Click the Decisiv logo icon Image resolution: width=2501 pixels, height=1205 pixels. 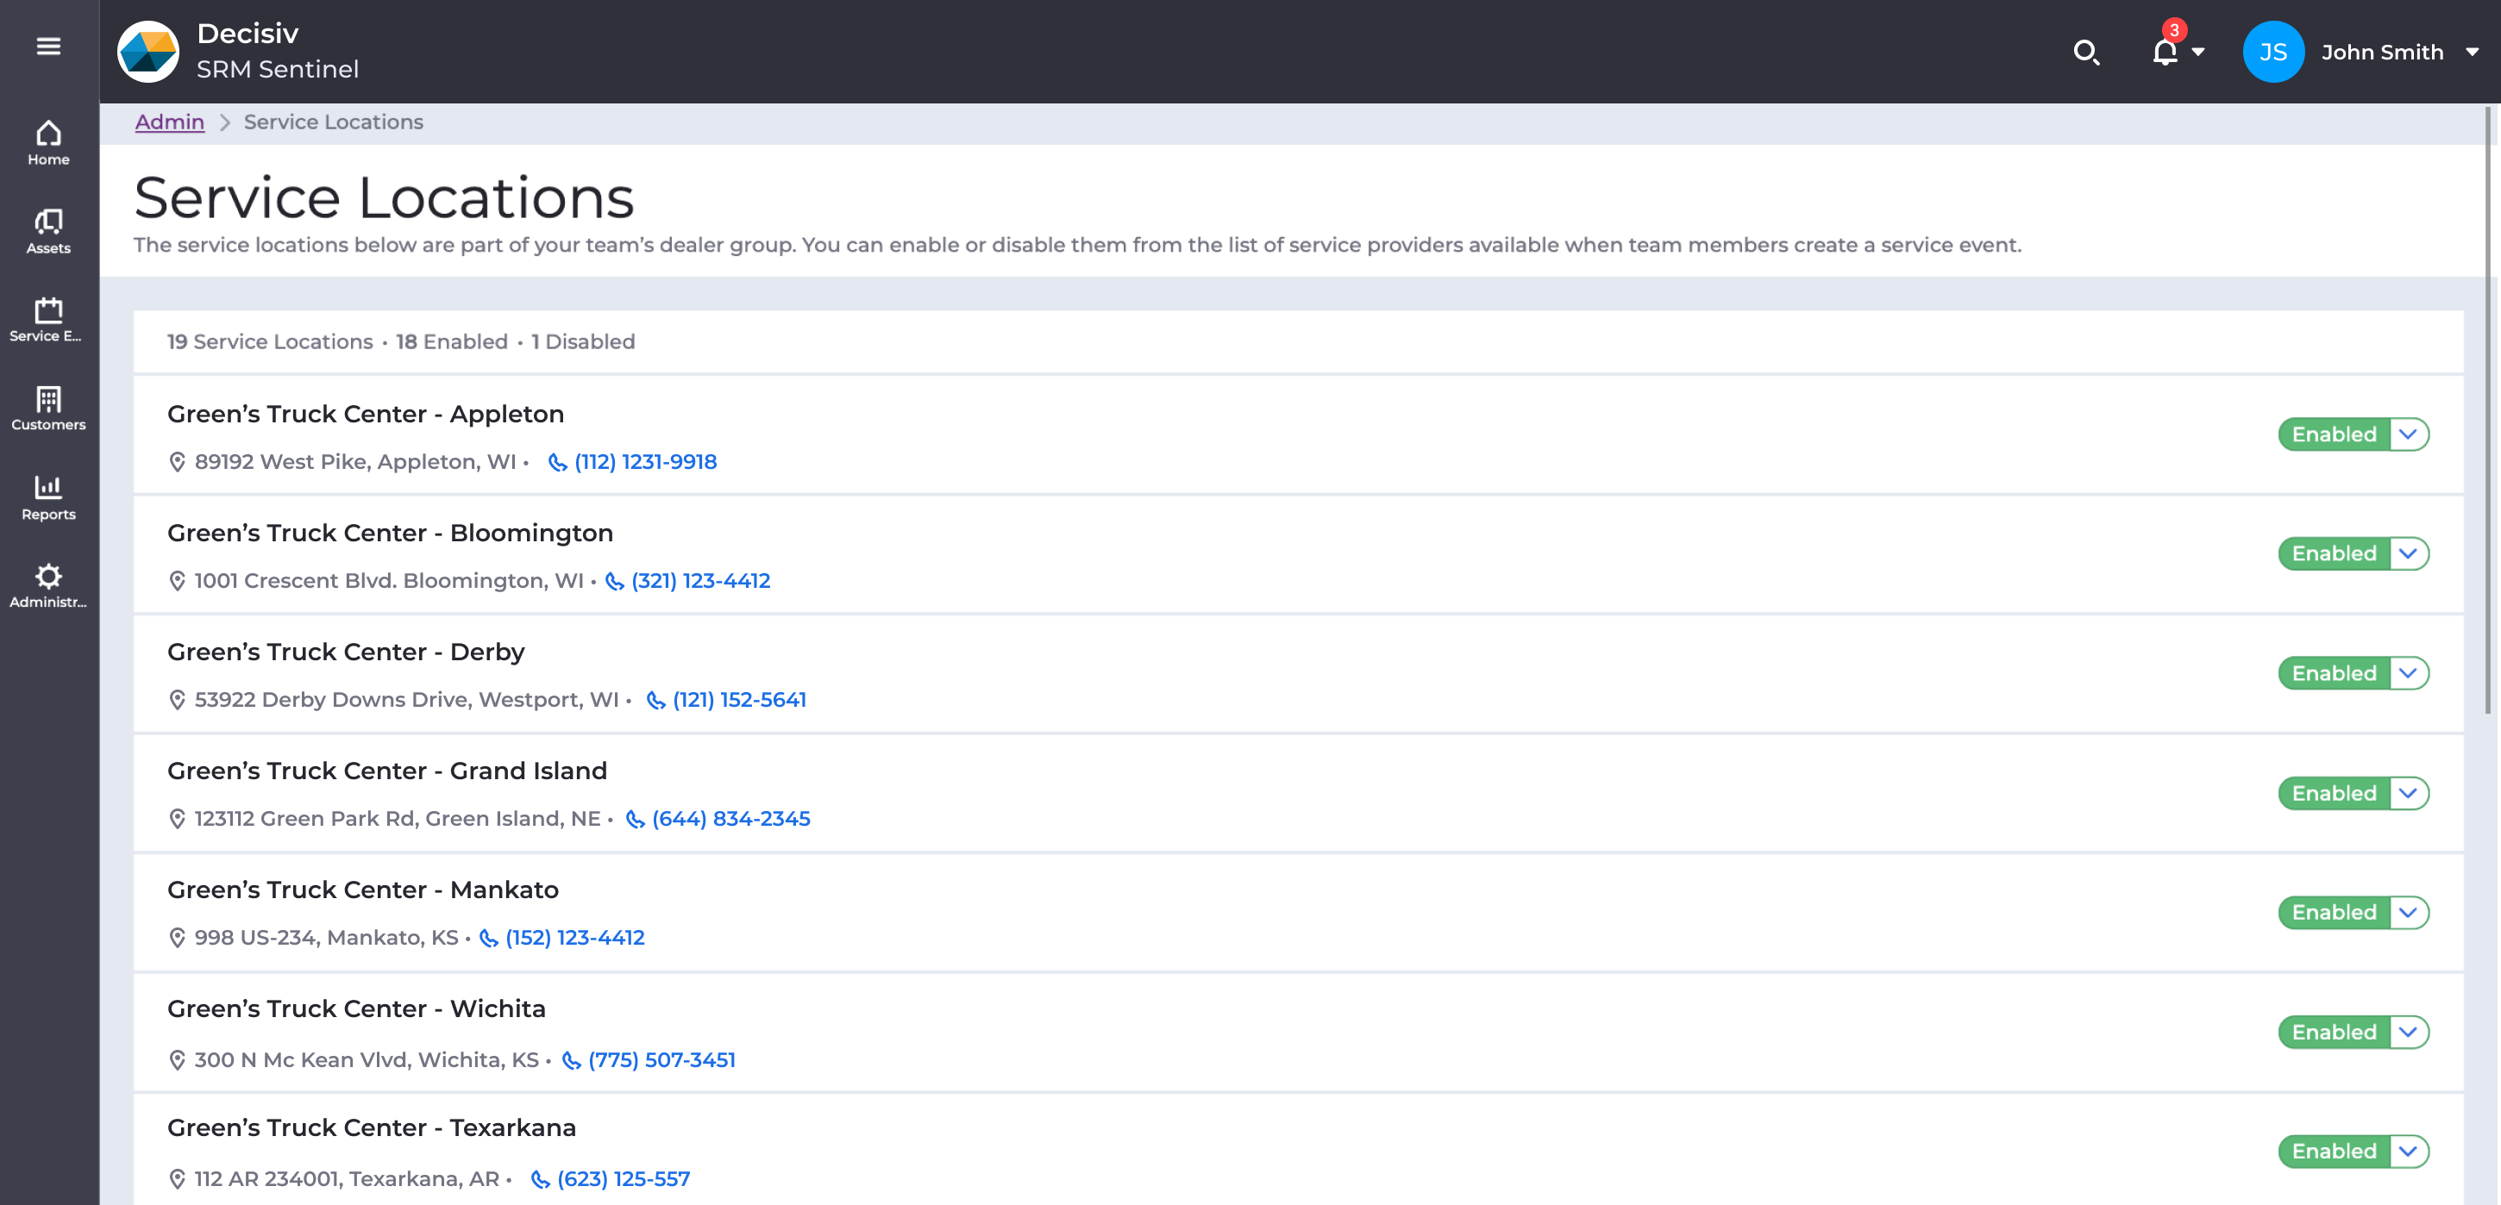pos(147,52)
